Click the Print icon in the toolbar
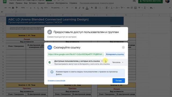This screenshot has width=172, height=97. [13, 8]
